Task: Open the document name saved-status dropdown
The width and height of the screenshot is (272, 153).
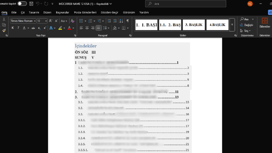Action: pos(111,4)
